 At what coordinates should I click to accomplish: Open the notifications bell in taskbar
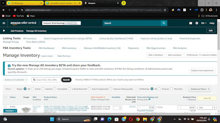(x=209, y=119)
